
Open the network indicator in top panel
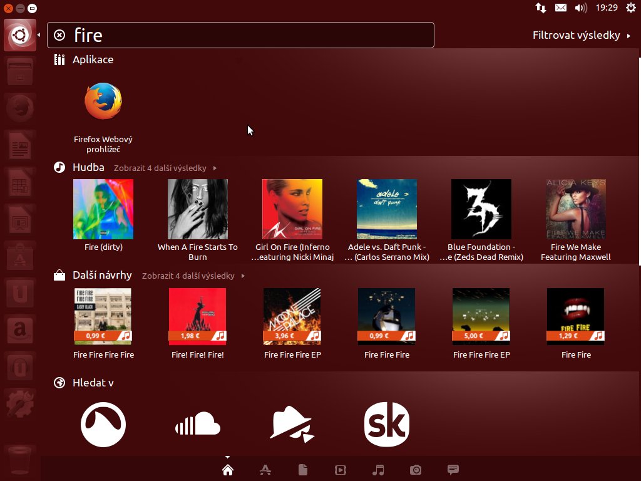pyautogui.click(x=541, y=8)
